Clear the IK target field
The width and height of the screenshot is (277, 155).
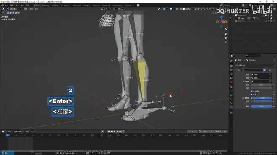[x=270, y=74]
